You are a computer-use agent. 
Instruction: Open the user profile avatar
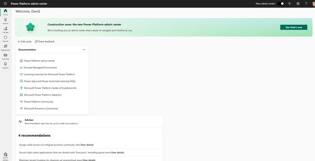pos(313,4)
